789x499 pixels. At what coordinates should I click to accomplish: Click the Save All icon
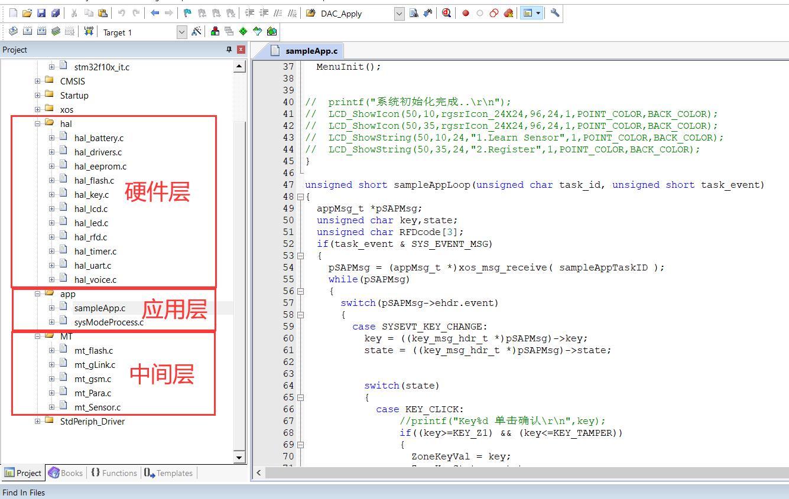point(56,13)
